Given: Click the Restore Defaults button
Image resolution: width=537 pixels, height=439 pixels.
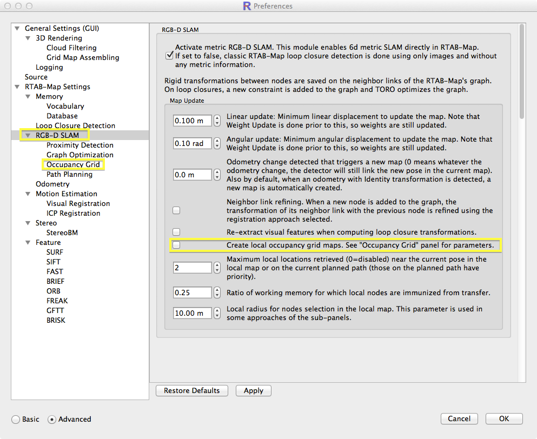Looking at the screenshot, I should point(191,391).
